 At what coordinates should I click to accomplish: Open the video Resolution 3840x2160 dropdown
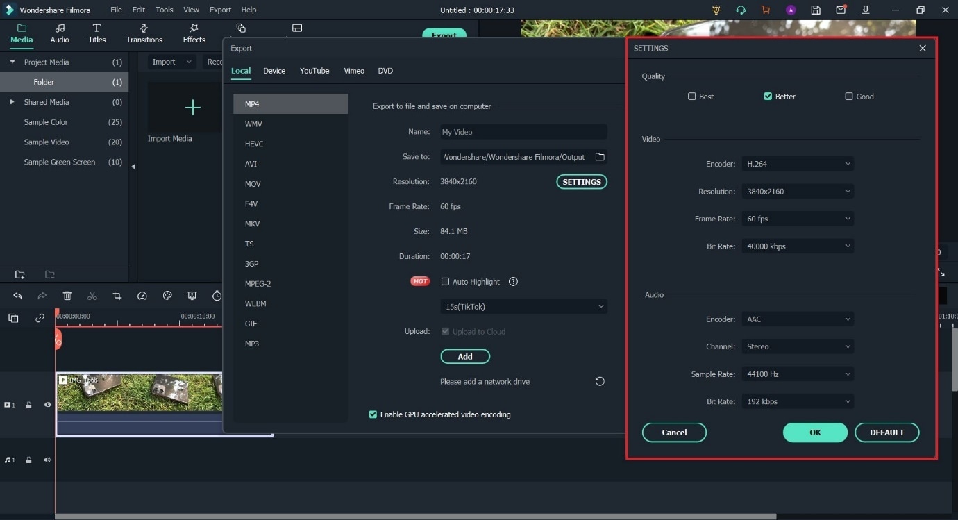(798, 192)
